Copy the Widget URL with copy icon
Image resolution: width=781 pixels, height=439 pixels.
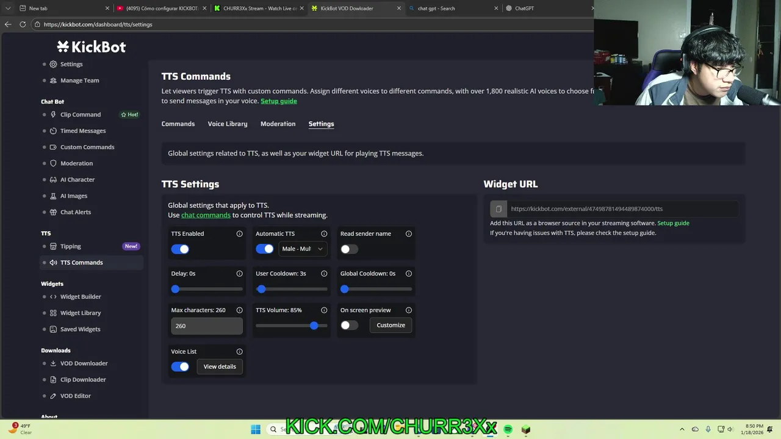tap(498, 209)
